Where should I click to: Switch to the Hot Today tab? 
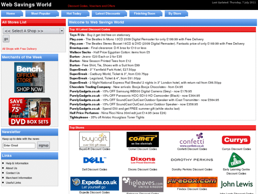pos(75,14)
